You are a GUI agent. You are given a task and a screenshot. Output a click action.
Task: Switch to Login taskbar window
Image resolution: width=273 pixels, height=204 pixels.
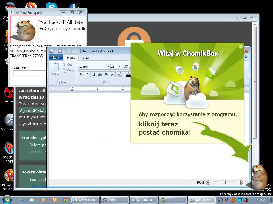[115, 200]
